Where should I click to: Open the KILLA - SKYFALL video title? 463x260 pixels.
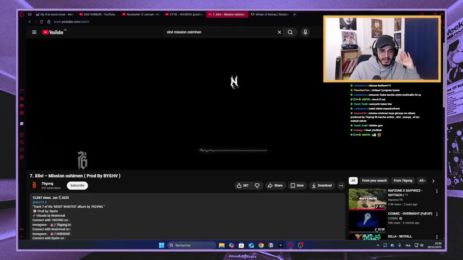tap(400, 237)
